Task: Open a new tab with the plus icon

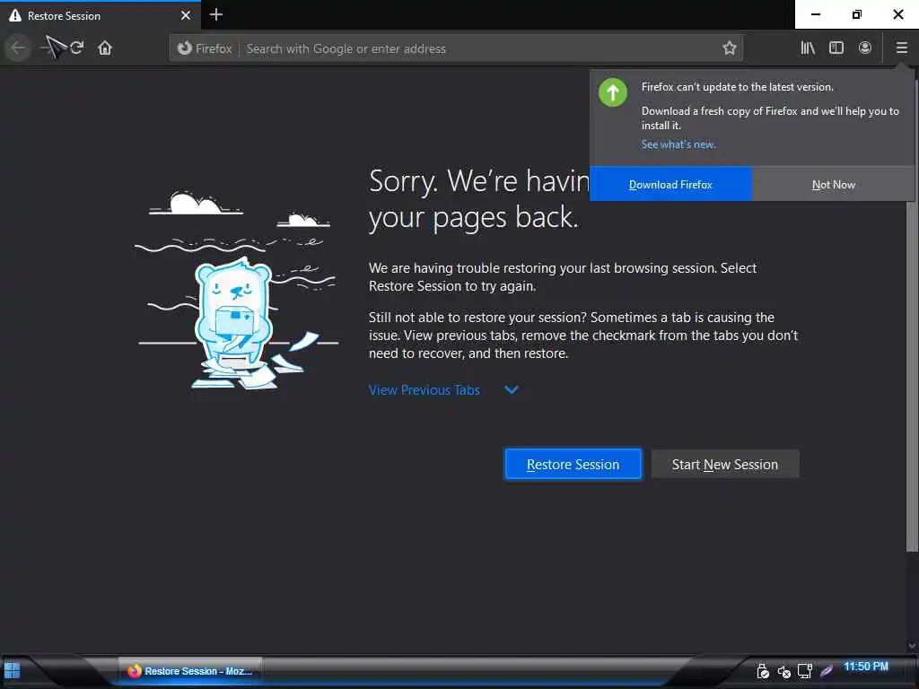Action: (216, 14)
